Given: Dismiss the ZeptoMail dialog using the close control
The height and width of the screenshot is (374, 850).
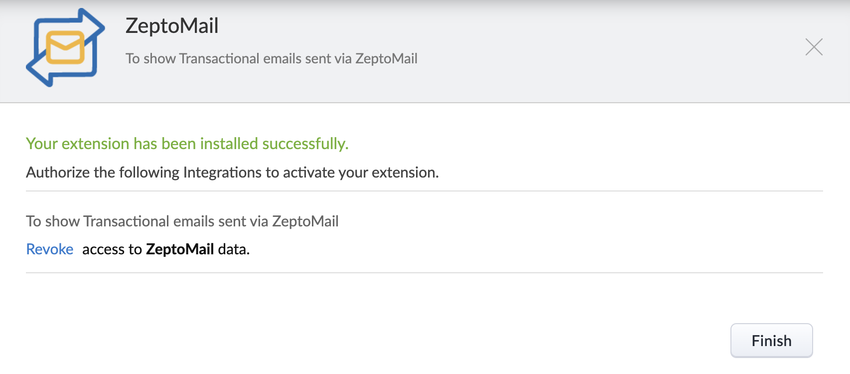Looking at the screenshot, I should [814, 47].
